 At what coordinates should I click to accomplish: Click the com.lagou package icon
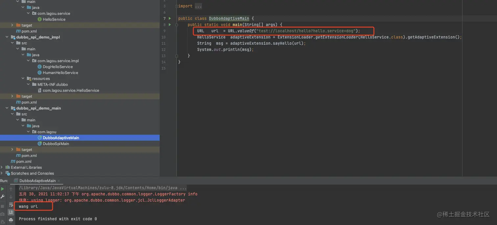click(x=34, y=132)
